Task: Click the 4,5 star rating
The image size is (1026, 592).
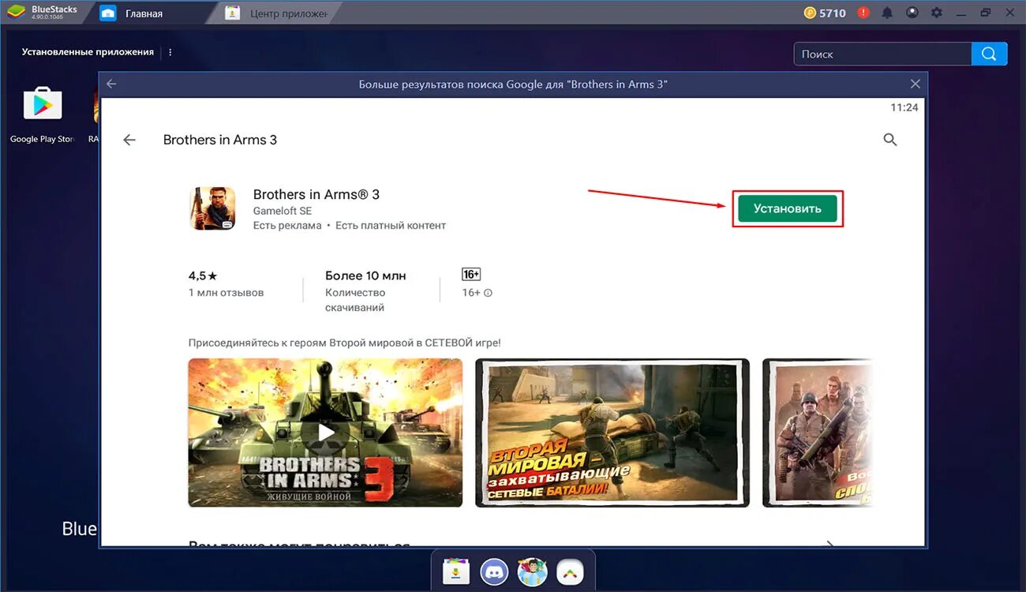Action: click(x=203, y=275)
